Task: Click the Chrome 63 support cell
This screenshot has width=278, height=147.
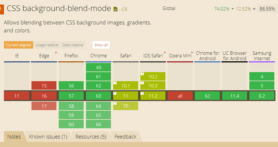Action: click(x=98, y=96)
